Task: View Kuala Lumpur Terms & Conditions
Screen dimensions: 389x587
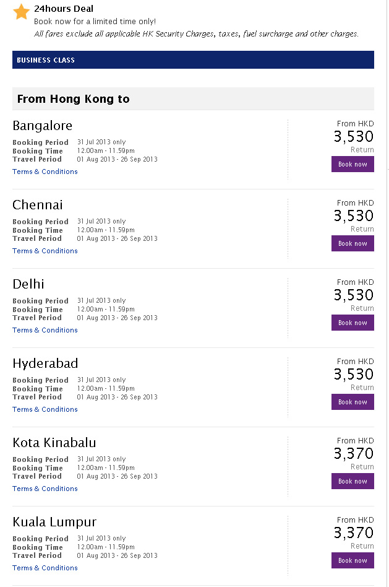Action: coord(45,568)
